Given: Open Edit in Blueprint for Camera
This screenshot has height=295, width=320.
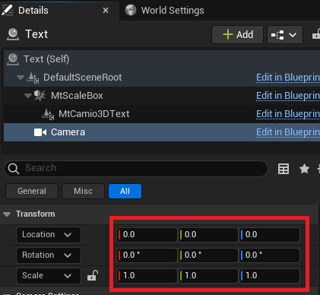Looking at the screenshot, I should coord(288,132).
